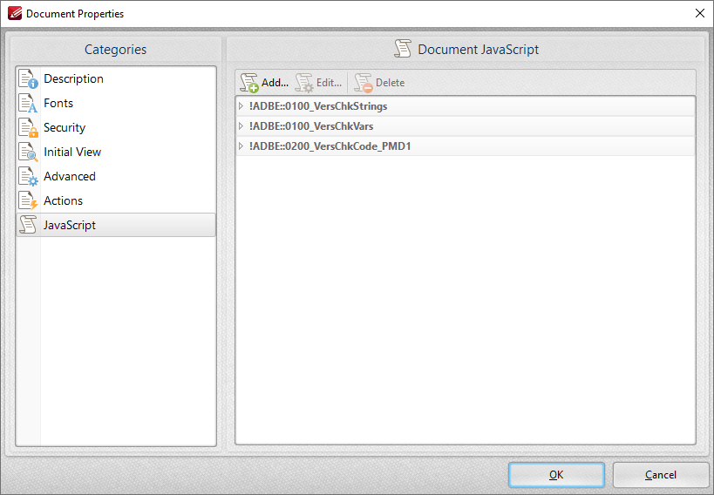Image resolution: width=714 pixels, height=495 pixels.
Task: Click the JavaScript scroll icon in Categories
Action: click(28, 225)
